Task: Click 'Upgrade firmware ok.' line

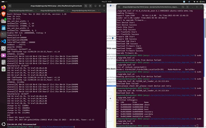Action: click(127, 53)
